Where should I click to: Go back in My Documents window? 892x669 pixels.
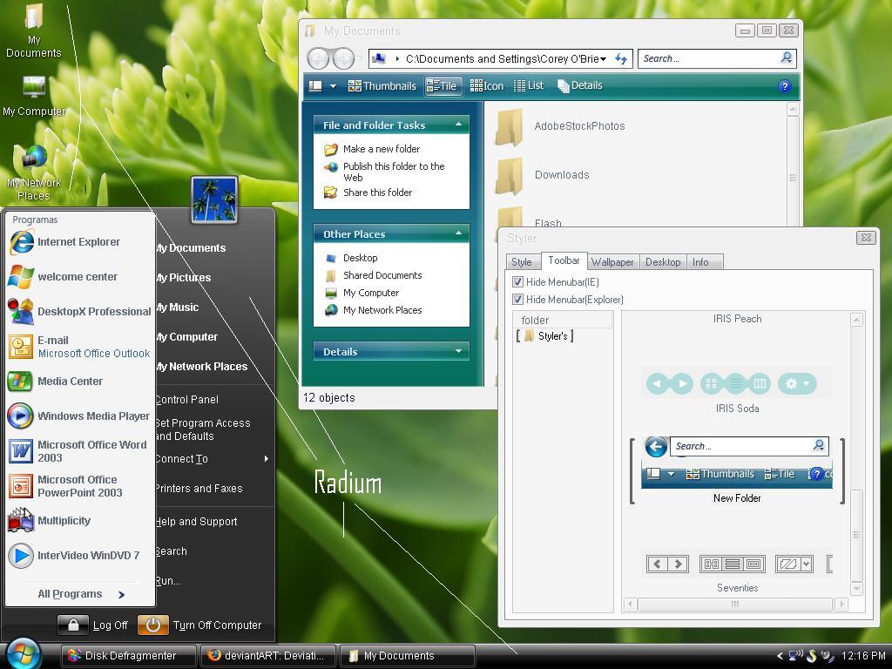click(319, 58)
